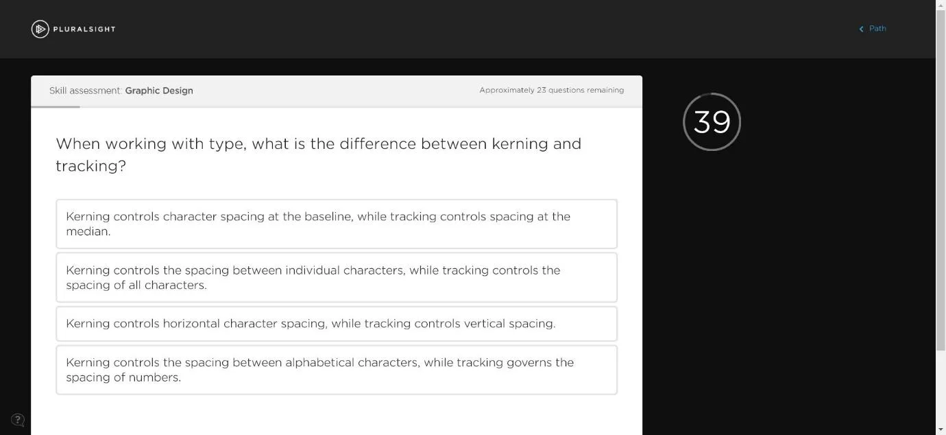The height and width of the screenshot is (435, 946).
Task: Choose the answer about individual versus all characters
Action: point(337,277)
